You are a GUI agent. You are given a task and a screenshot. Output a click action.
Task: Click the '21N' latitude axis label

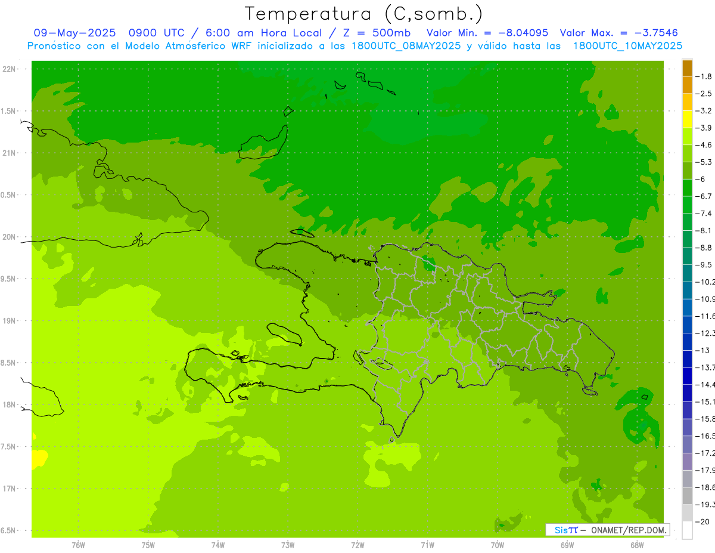pyautogui.click(x=10, y=153)
